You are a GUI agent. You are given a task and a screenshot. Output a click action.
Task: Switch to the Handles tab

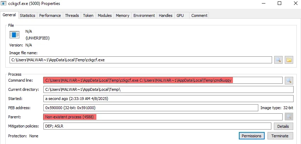click(165, 15)
